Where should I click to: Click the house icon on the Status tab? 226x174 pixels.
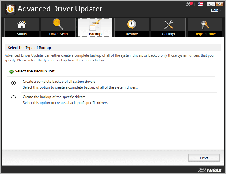[22, 24]
